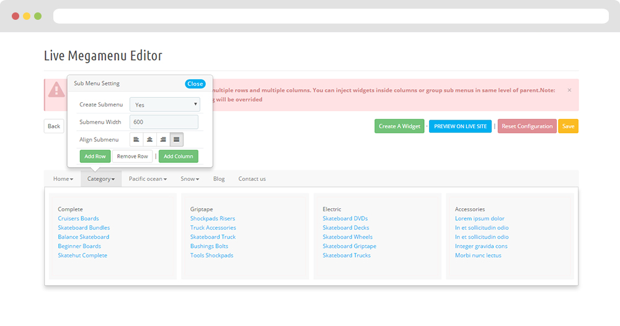Align submenu to the center
This screenshot has width=620, height=326.
tap(149, 139)
